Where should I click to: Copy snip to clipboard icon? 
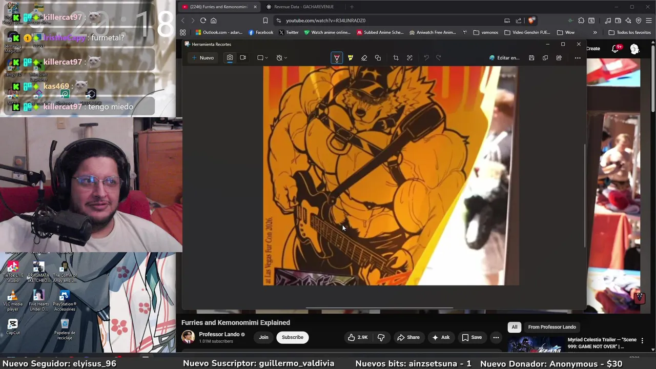coord(545,58)
